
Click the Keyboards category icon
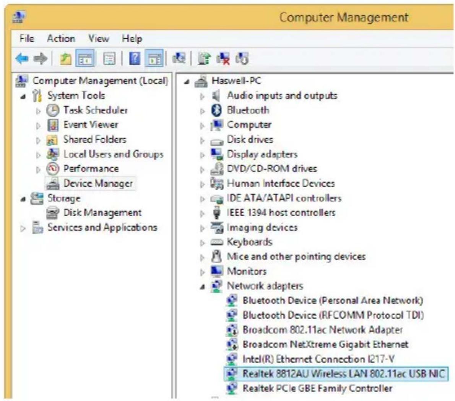(x=216, y=242)
